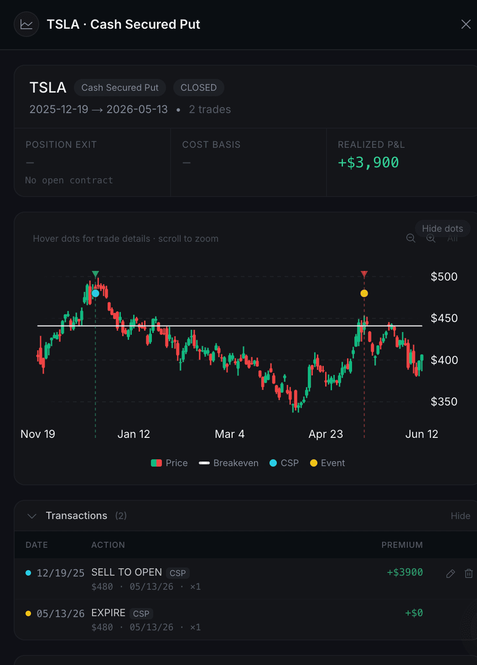Viewport: 477px width, 665px height.
Task: Toggle the CSP legend item
Action: 284,463
